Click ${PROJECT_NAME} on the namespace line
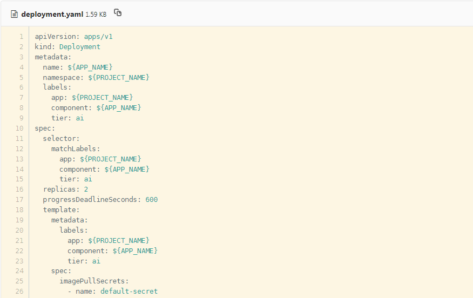Image resolution: width=473 pixels, height=298 pixels. (x=119, y=78)
